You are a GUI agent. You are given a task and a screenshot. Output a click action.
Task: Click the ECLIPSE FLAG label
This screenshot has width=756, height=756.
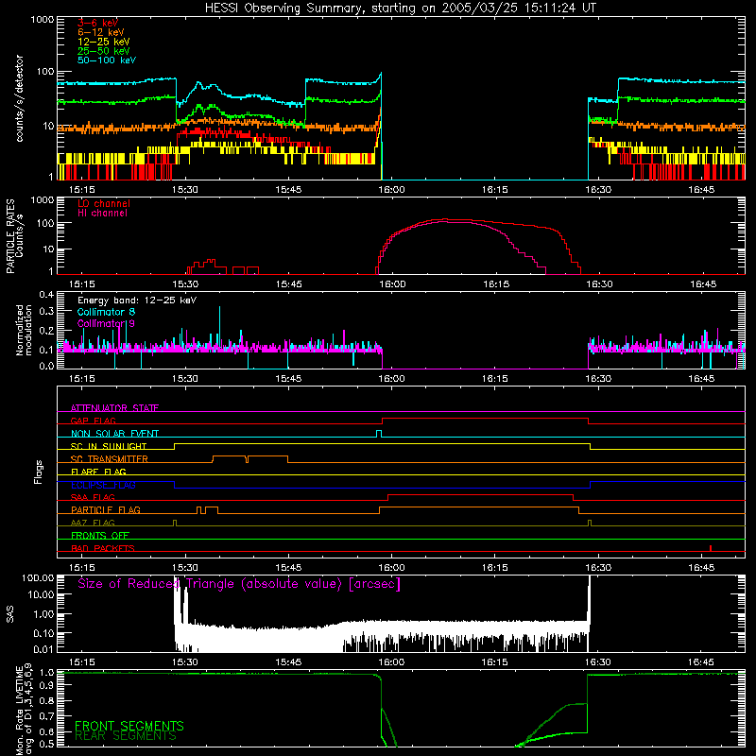tap(103, 485)
